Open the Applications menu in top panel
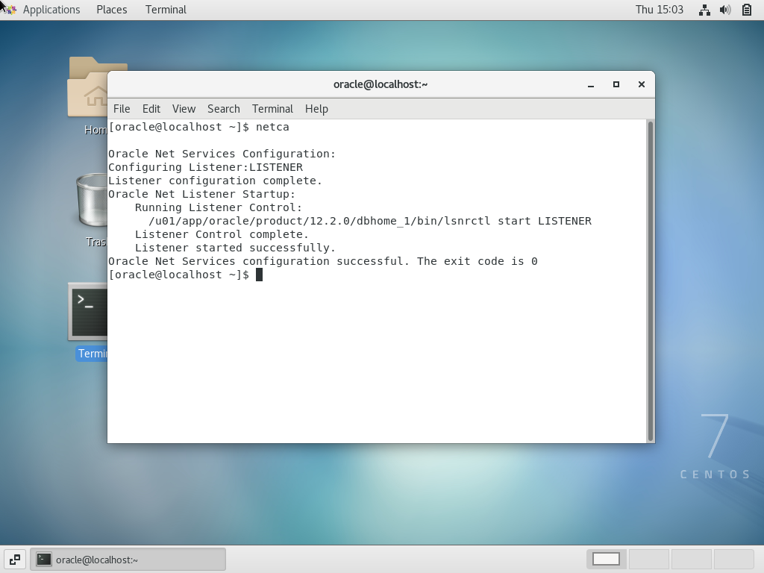The height and width of the screenshot is (573, 764). pyautogui.click(x=51, y=10)
